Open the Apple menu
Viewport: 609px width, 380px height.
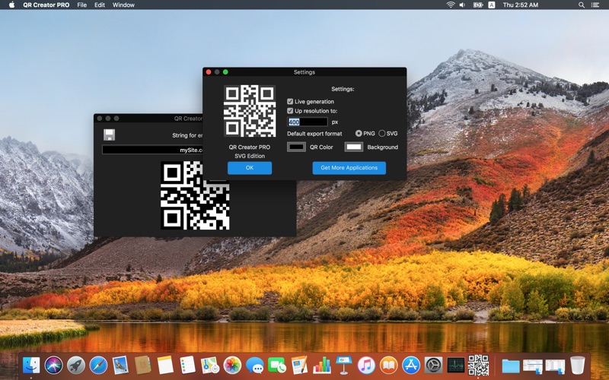11,5
